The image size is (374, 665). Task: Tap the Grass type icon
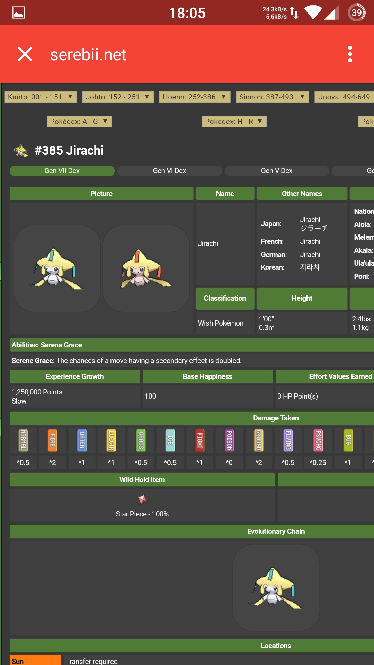tap(141, 440)
